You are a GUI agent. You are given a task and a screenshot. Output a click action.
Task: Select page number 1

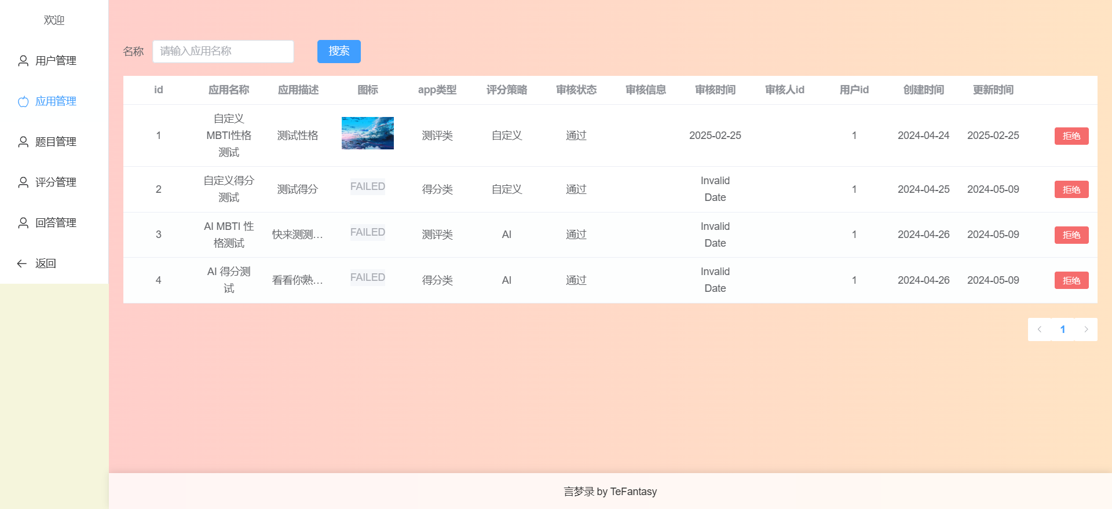(x=1063, y=329)
